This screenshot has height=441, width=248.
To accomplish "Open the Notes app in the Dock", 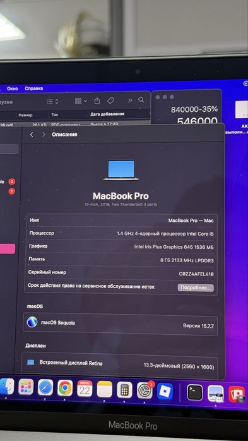I will click(x=105, y=389).
